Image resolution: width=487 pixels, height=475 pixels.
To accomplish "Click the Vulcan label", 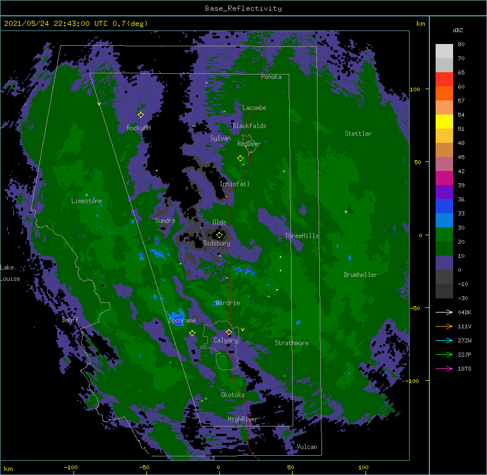I will coord(307,447).
